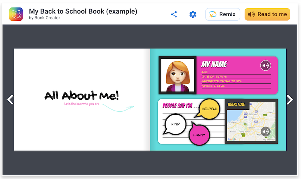Click the 'All About Me!' heading
The width and height of the screenshot is (301, 179).
pyautogui.click(x=82, y=96)
